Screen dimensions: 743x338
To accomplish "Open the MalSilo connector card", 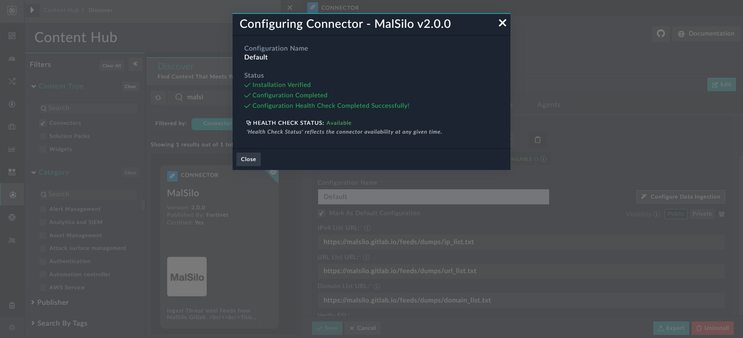I will [219, 247].
